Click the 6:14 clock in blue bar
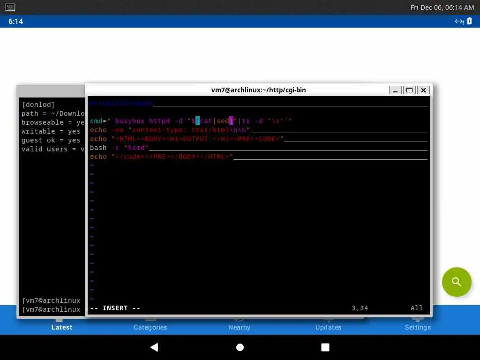 pos(15,21)
